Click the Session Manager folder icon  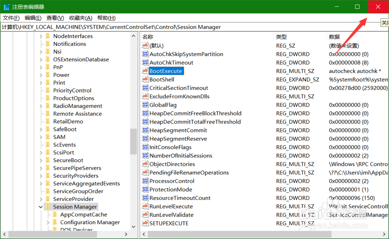(x=48, y=206)
